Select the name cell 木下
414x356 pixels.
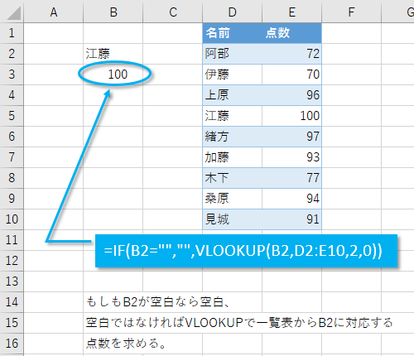coord(233,178)
